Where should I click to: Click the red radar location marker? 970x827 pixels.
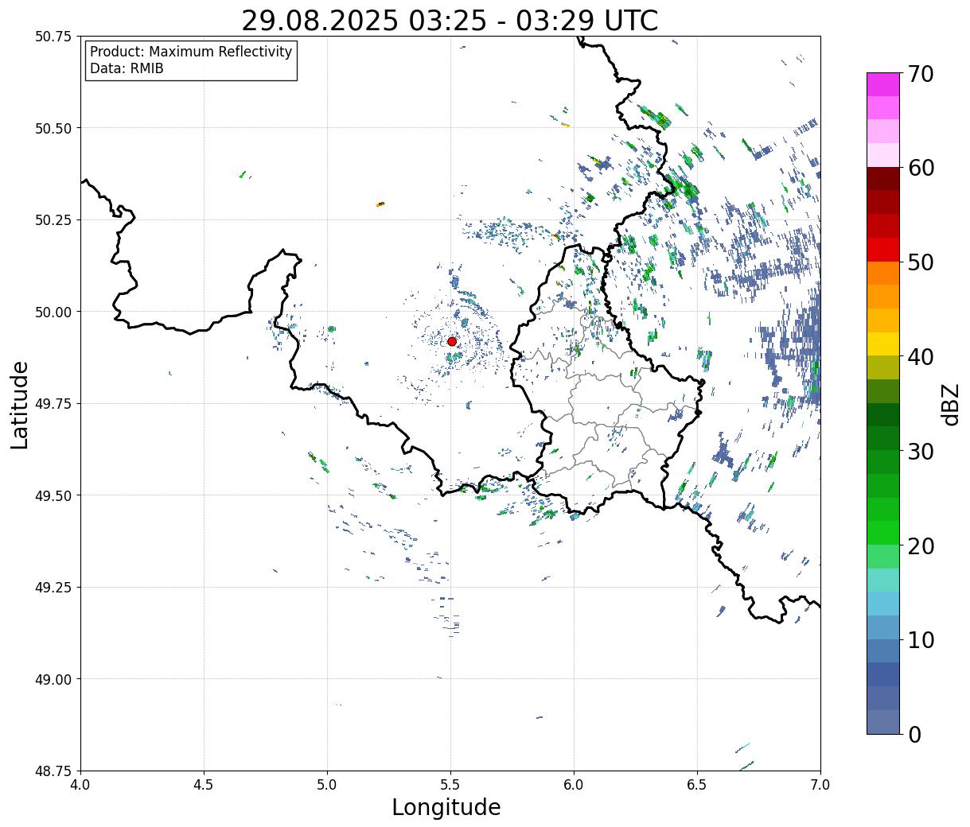tap(452, 341)
